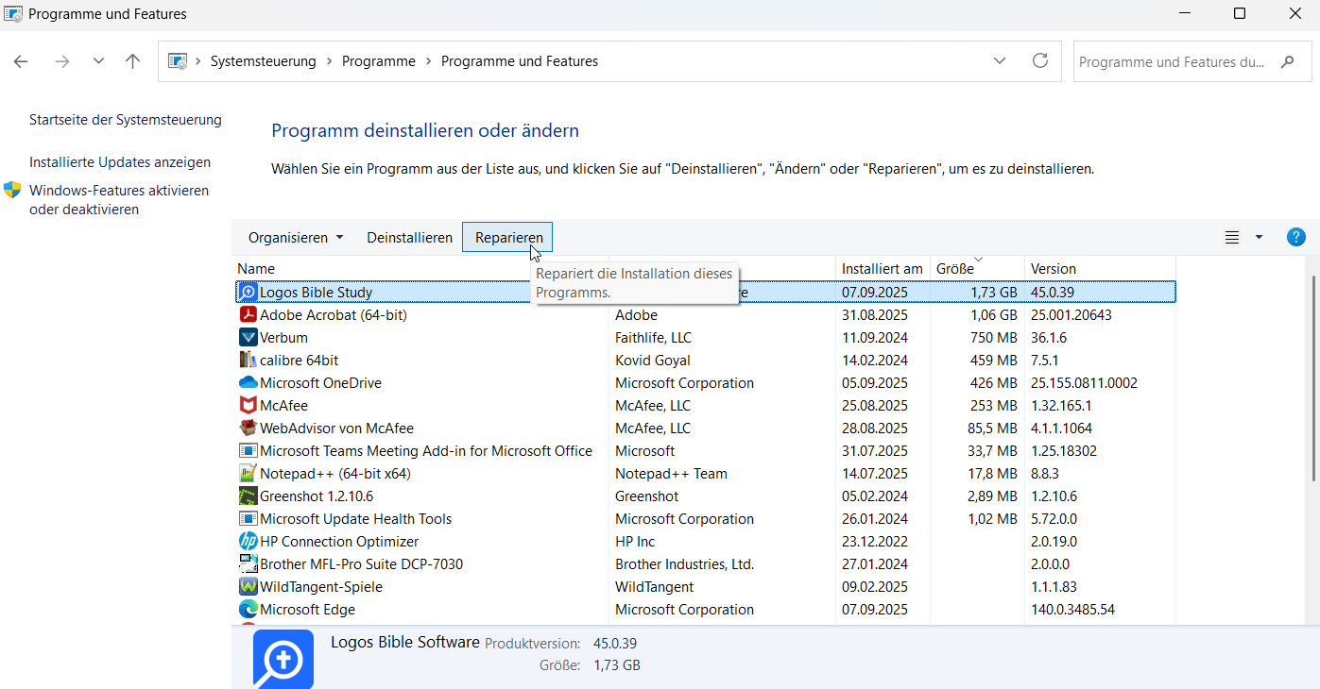This screenshot has width=1320, height=689.
Task: Click the Logos Bible Study app icon
Action: (248, 292)
